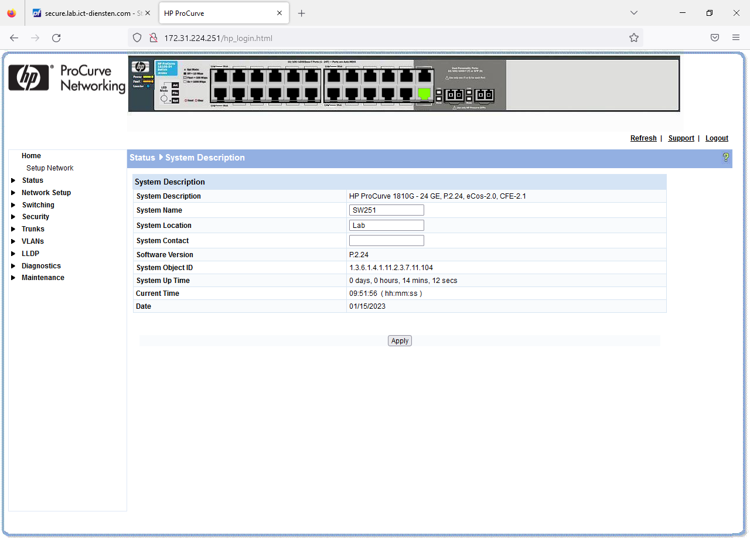The width and height of the screenshot is (750, 539).
Task: Click the browser Forward arrow
Action: [x=35, y=38]
